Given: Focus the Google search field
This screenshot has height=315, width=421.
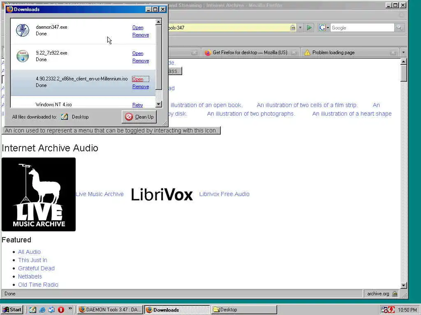Looking at the screenshot, I should tap(362, 27).
